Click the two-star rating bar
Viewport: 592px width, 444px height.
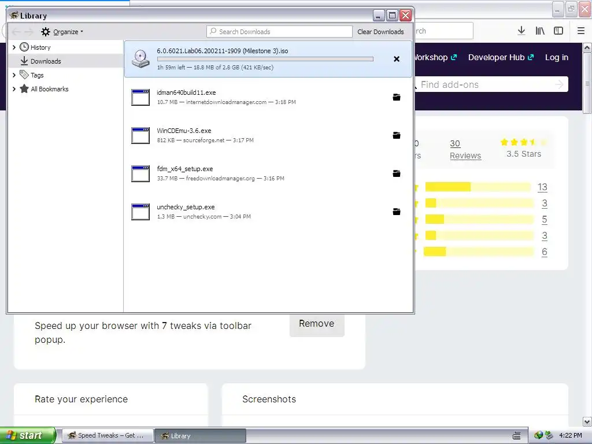click(x=479, y=236)
